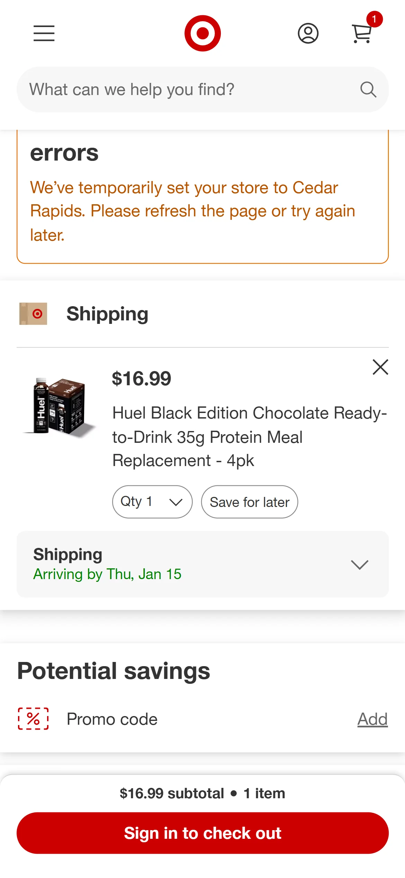405x878 pixels.
Task: Open the Huel Black Edition product title
Action: click(249, 437)
